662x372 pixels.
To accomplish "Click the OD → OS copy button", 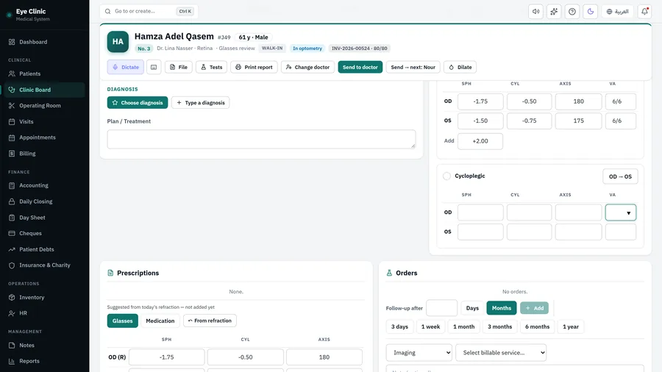I will pos(620,176).
